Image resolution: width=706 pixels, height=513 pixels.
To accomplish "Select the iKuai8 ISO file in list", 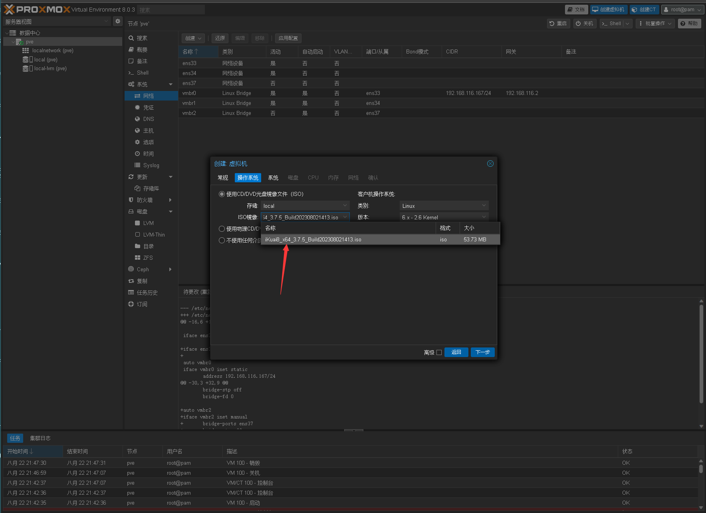I will (313, 240).
